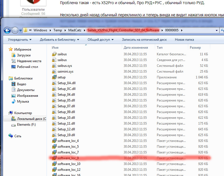Expand arrow after 00000005 path segment
Screen dimensions: 224x176
pyautogui.click(x=182, y=30)
